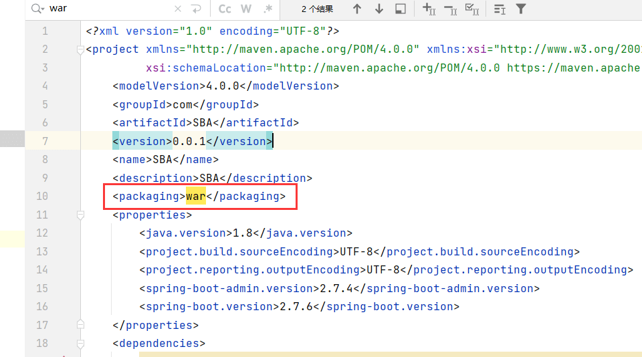The height and width of the screenshot is (357, 642).
Task: Collapse the properties block on line 11
Action: 81,215
